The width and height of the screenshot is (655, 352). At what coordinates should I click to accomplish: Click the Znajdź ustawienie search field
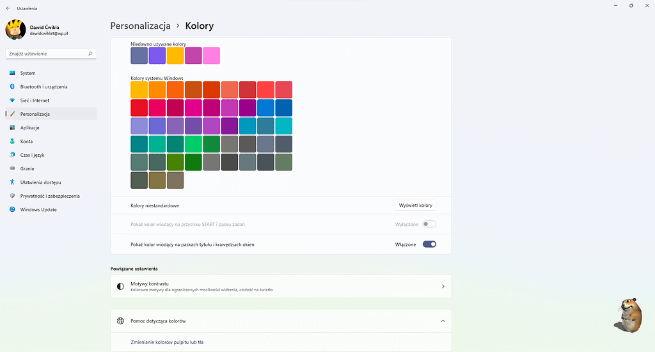click(47, 54)
